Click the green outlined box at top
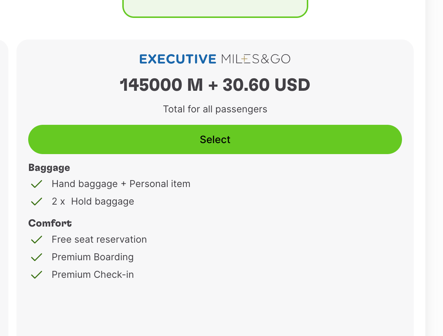 coord(215,8)
